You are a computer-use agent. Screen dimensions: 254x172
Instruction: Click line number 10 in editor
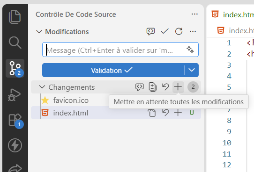(x=227, y=143)
